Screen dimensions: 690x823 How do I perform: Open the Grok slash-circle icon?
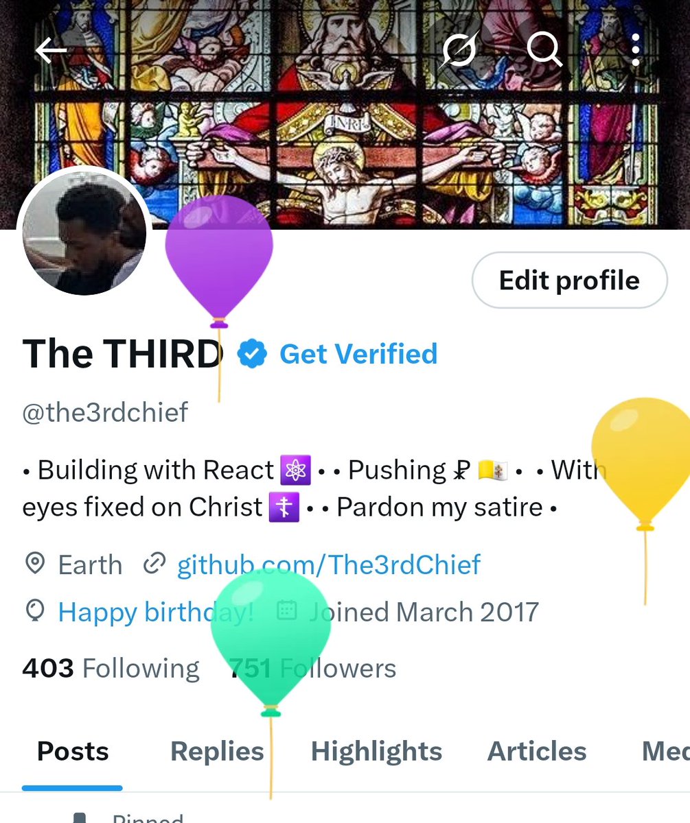459,51
